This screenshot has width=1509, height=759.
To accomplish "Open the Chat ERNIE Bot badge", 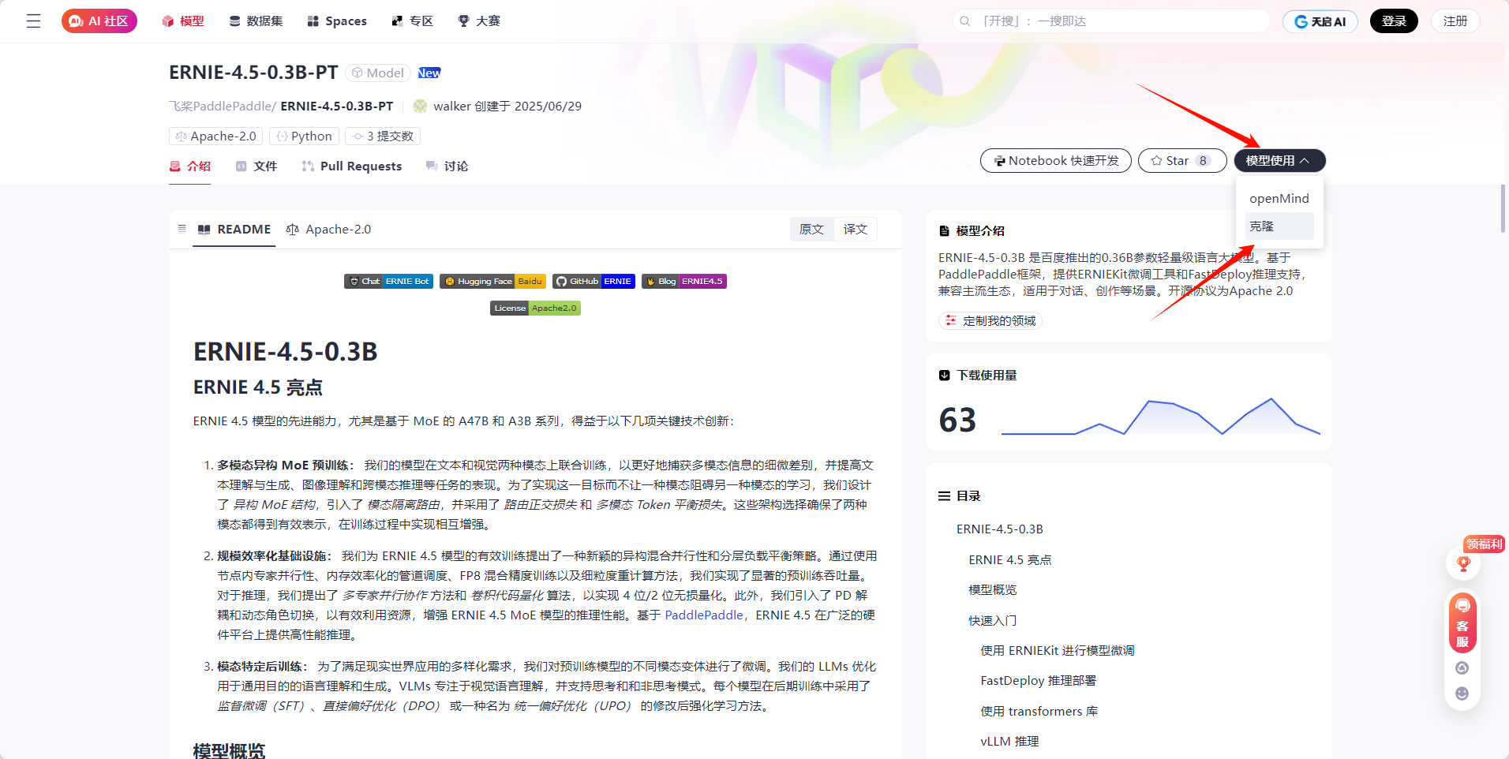I will pos(388,281).
